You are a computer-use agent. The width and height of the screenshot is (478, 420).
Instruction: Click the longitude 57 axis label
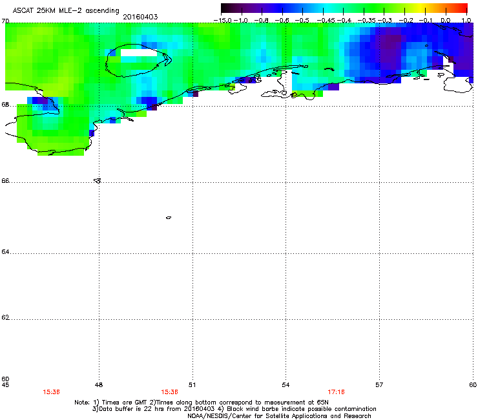click(379, 385)
